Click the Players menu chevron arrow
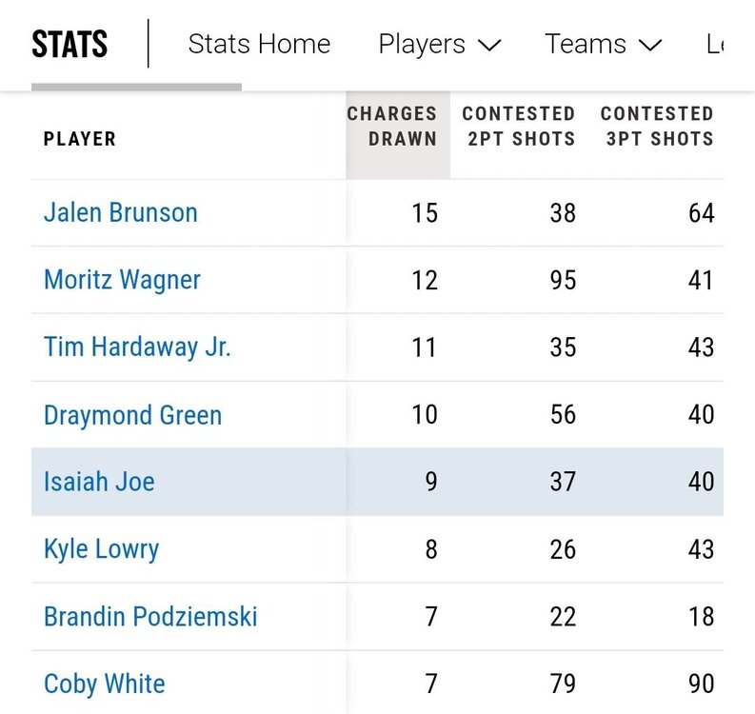This screenshot has height=714, width=755. 489,45
